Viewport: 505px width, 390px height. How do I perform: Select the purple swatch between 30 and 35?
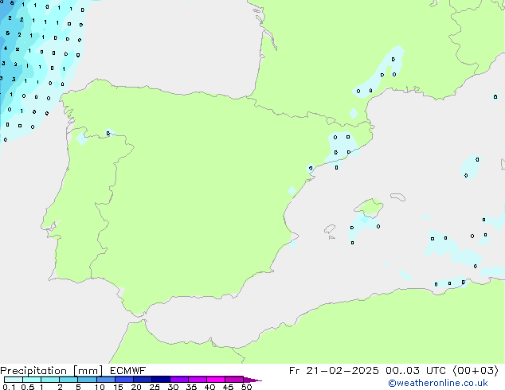[x=179, y=380]
